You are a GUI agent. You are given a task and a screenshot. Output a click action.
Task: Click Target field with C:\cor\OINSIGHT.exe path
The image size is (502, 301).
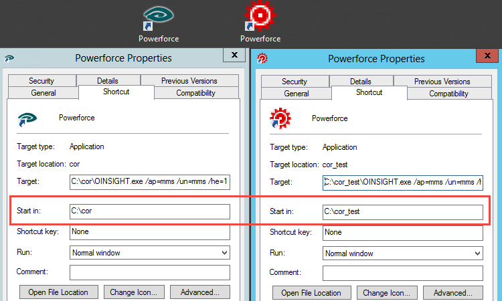[150, 182]
